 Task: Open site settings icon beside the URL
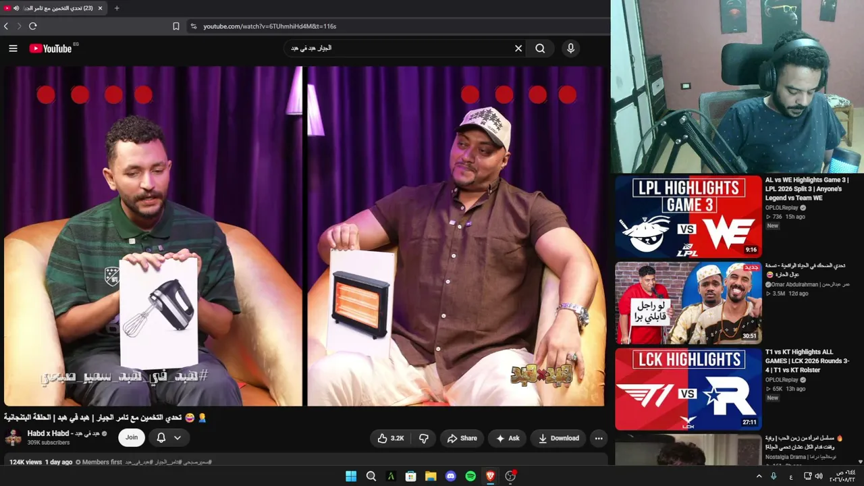click(x=193, y=26)
